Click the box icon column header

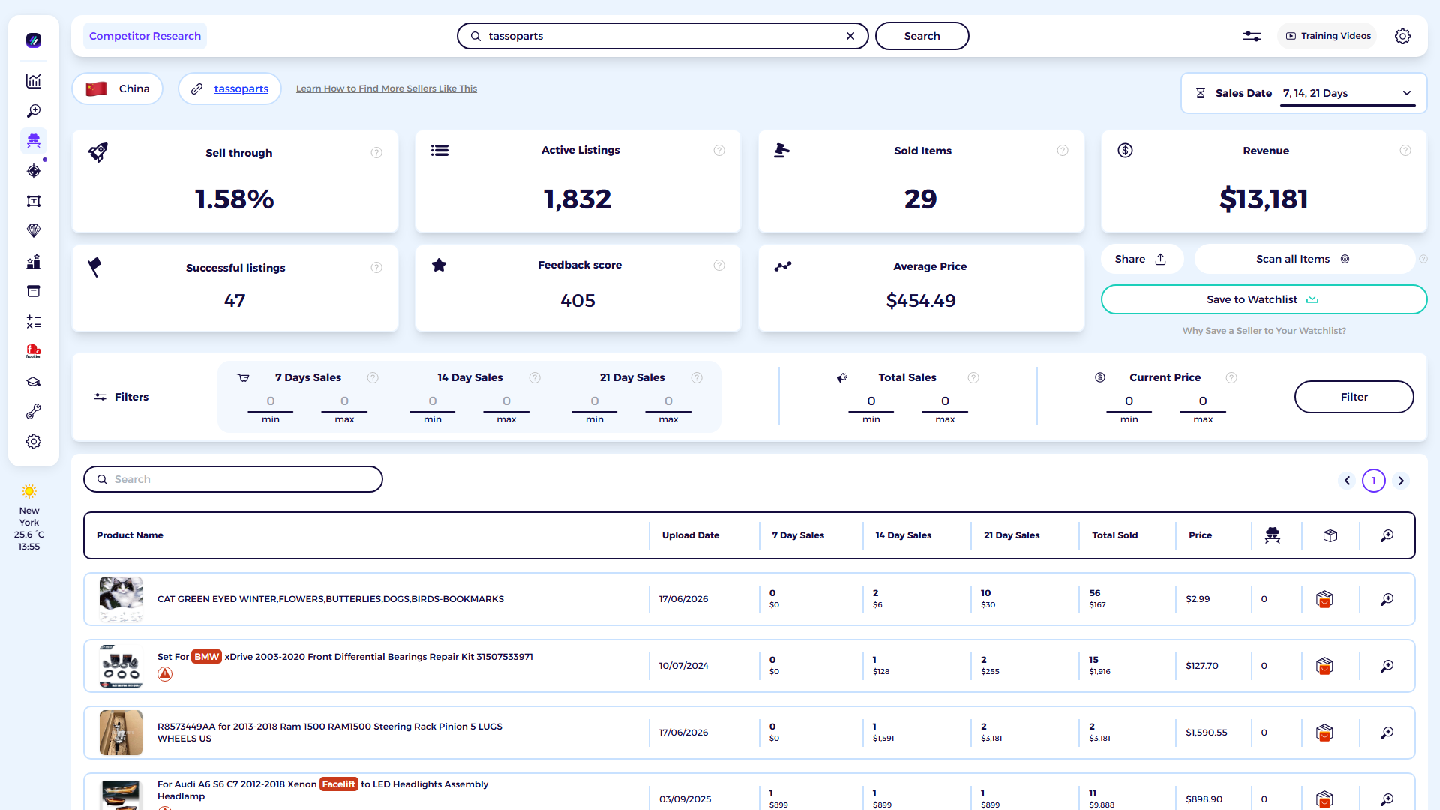1330,535
